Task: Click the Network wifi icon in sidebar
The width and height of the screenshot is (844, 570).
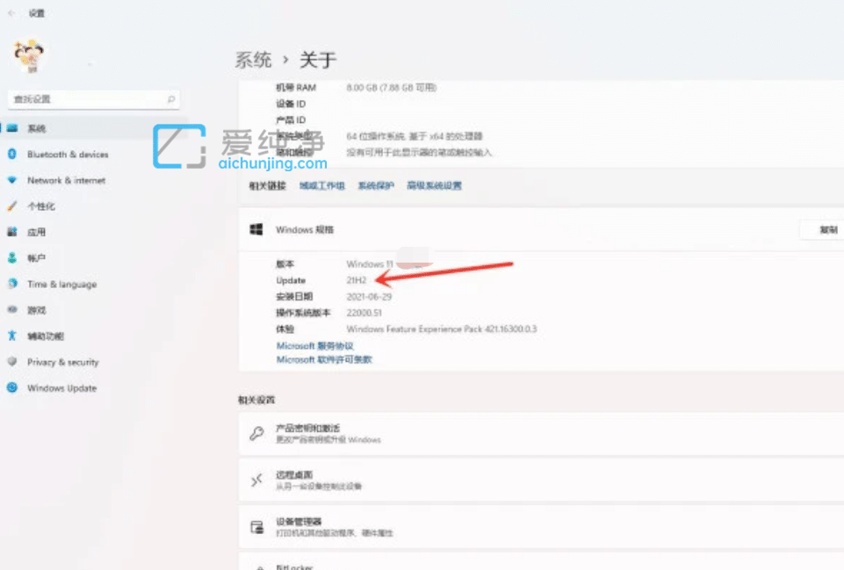Action: pos(11,180)
